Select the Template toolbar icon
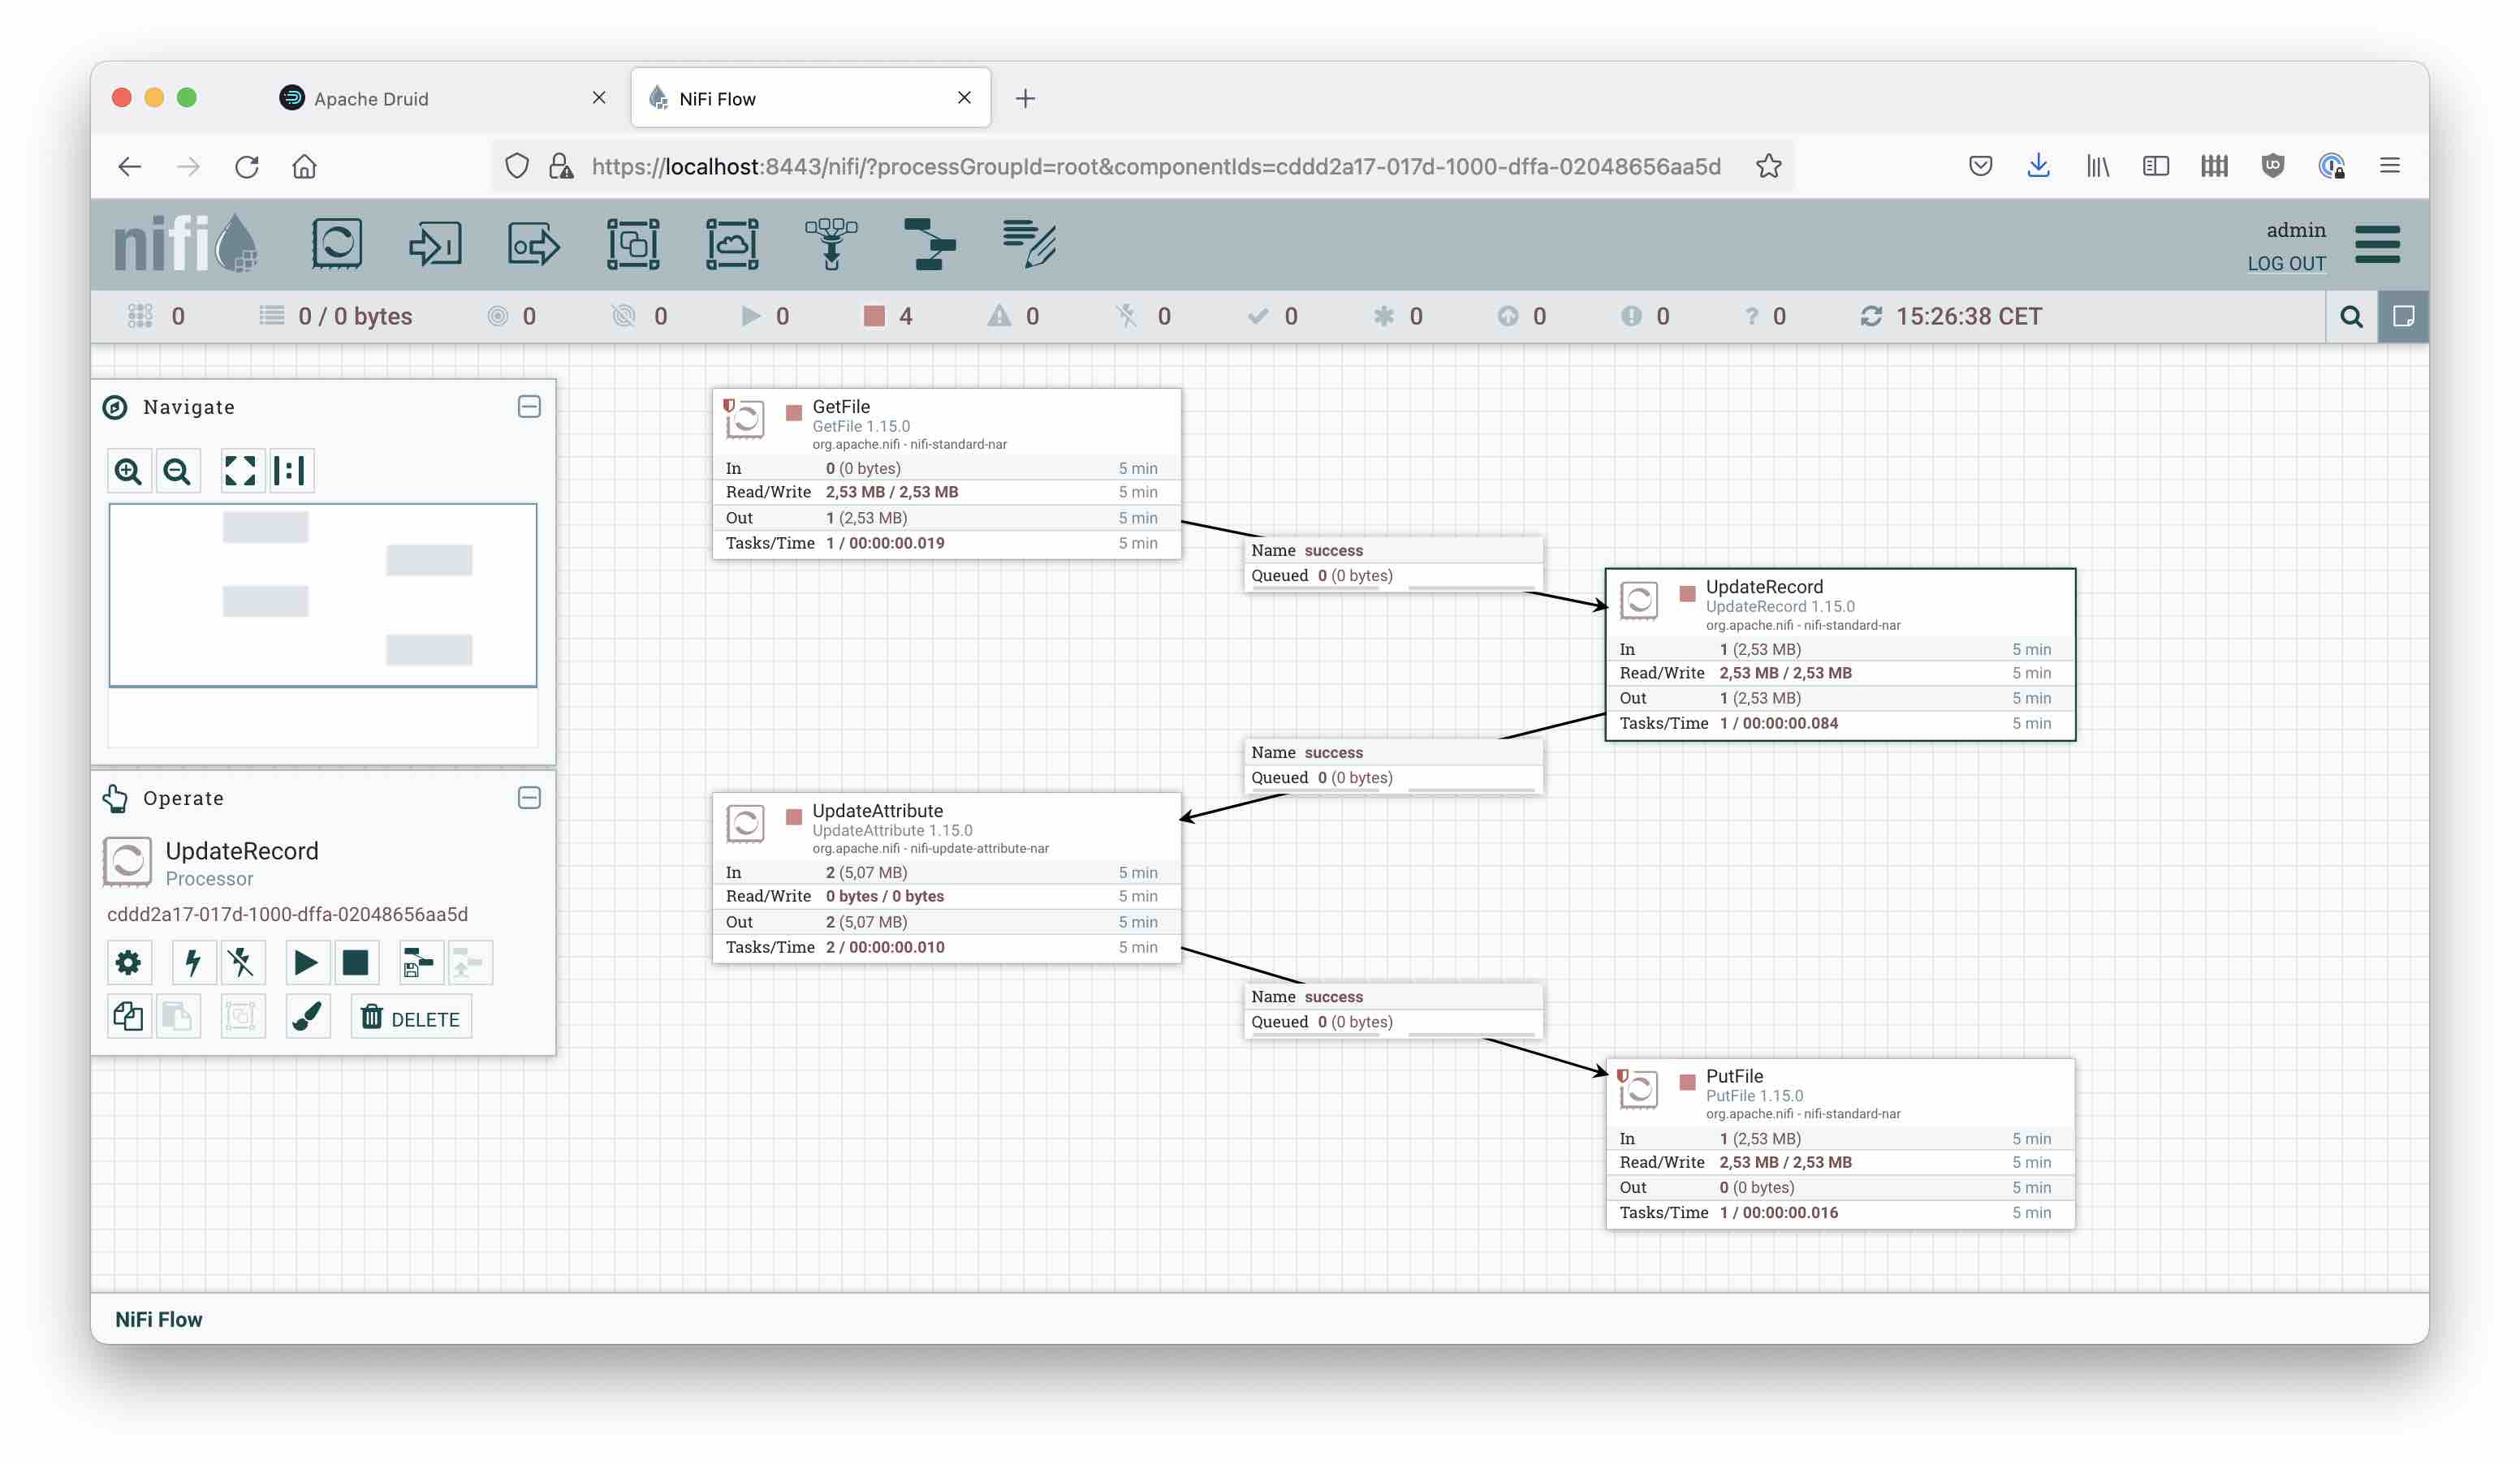The width and height of the screenshot is (2520, 1464). pos(929,243)
